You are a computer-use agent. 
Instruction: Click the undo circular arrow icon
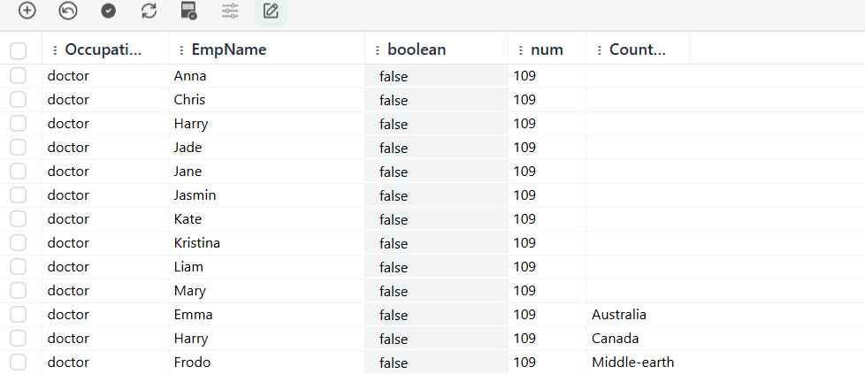[x=68, y=11]
